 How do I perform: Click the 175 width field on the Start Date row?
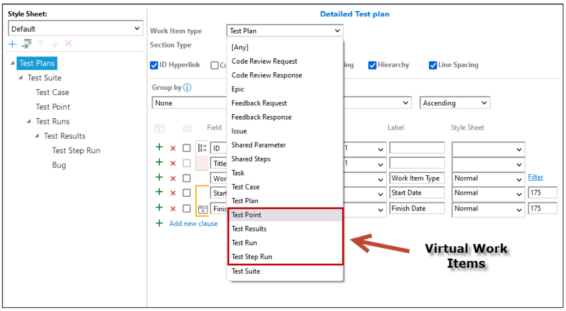[542, 193]
